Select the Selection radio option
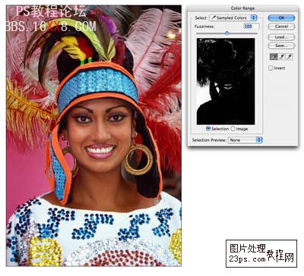This screenshot has height=276, width=304. (208, 129)
